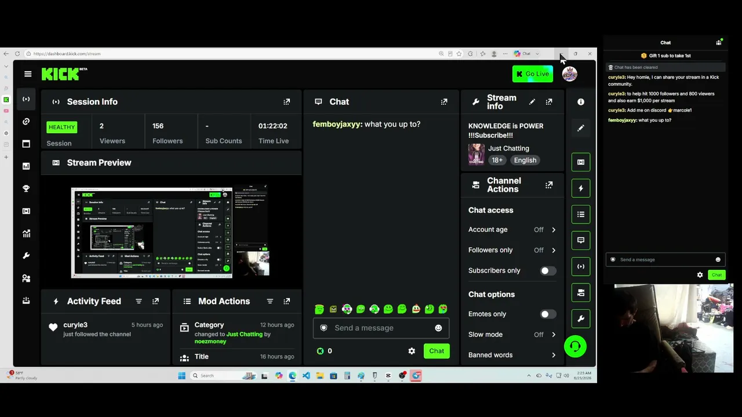742x417 pixels.
Task: Open the Just Chatting link in Mod Actions
Action: click(x=245, y=334)
